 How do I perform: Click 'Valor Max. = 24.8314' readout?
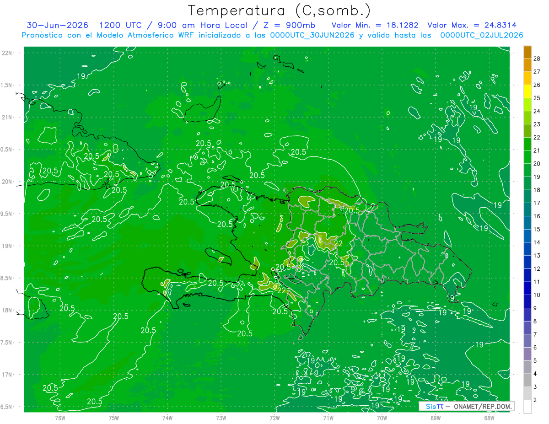(x=472, y=25)
